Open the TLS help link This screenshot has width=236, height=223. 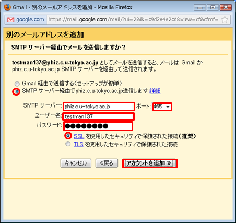[78, 144]
